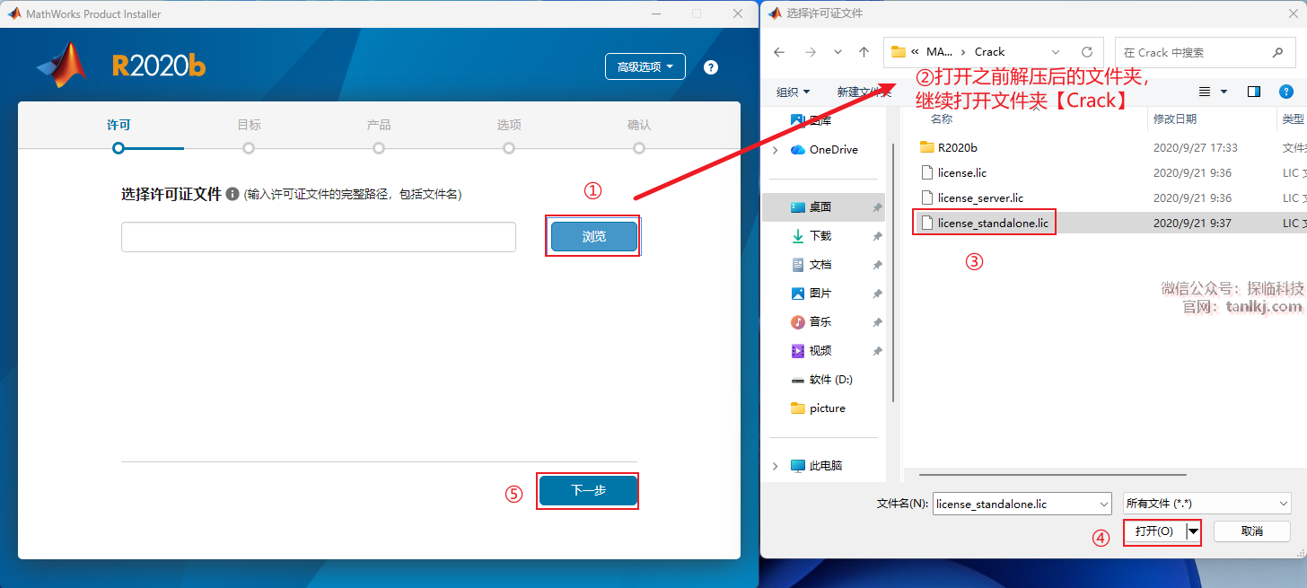Go up one folder level
1307x588 pixels.
[x=864, y=52]
